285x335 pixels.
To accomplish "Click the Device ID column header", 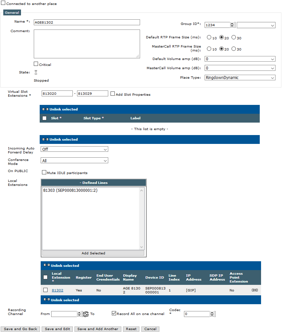I will [154, 278].
